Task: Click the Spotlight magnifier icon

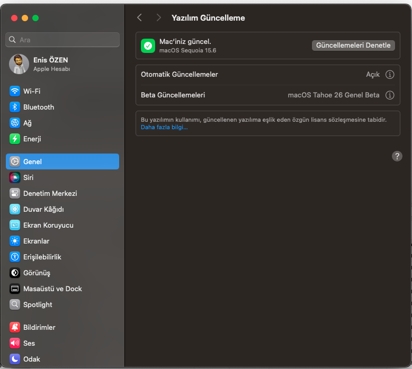Action: 15,304
